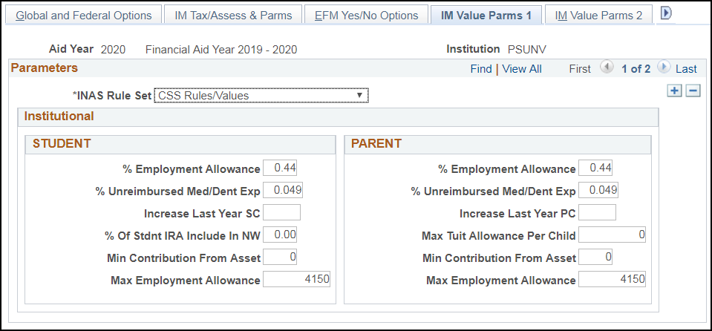The width and height of the screenshot is (712, 331).
Task: Click Student Increase Last Year SC field
Action: (282, 213)
